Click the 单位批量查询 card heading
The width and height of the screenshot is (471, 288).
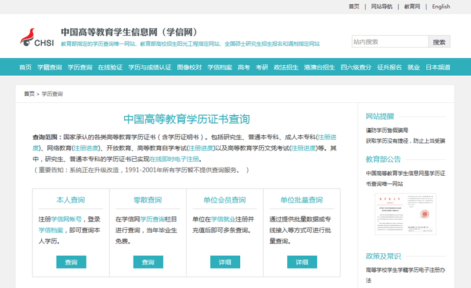click(301, 200)
